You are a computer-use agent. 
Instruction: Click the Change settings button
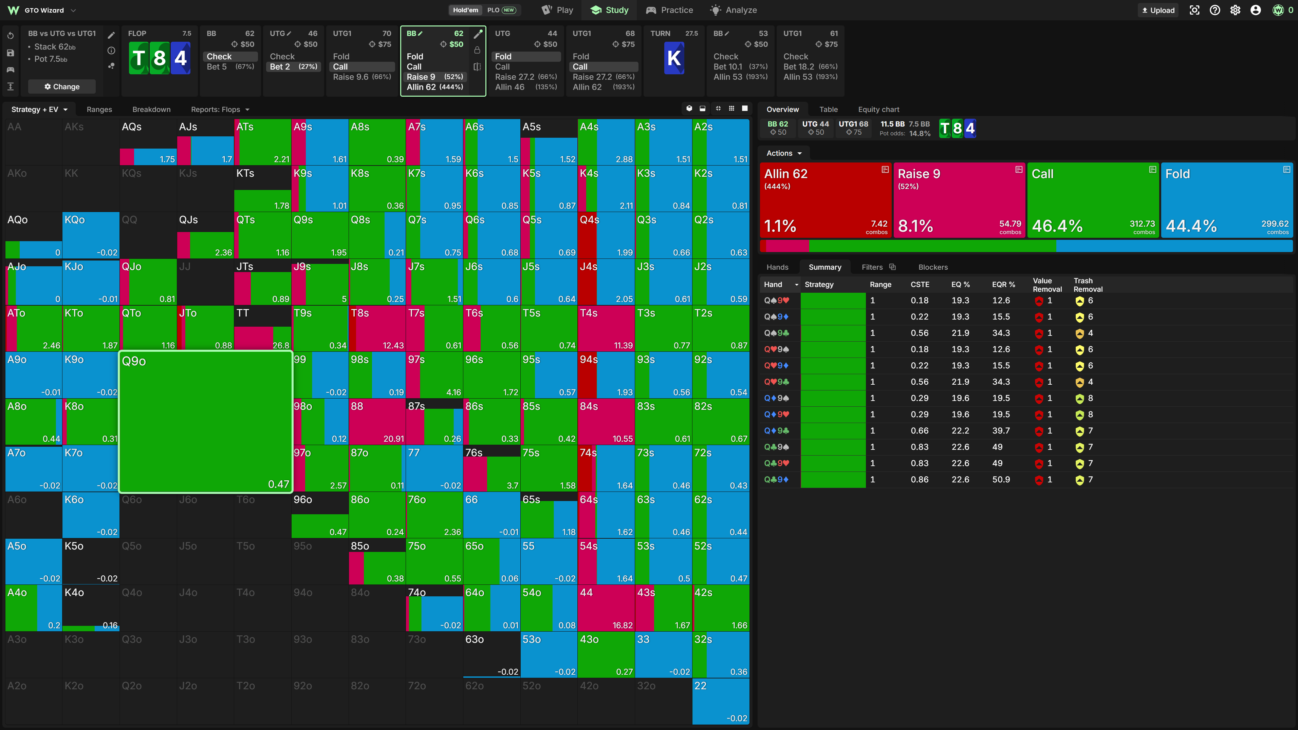pyautogui.click(x=61, y=87)
